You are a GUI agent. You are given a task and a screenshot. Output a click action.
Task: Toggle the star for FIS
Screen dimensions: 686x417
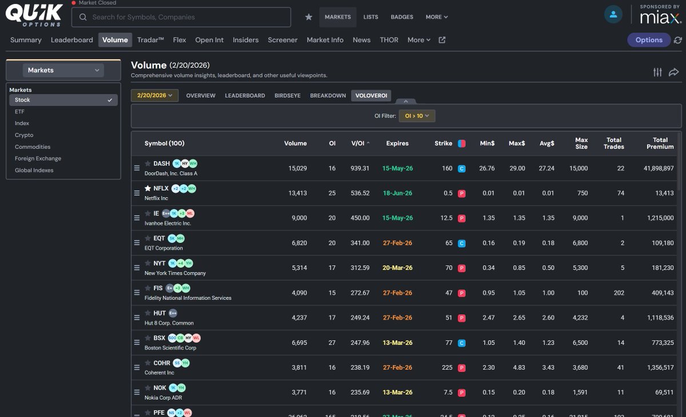tap(147, 288)
